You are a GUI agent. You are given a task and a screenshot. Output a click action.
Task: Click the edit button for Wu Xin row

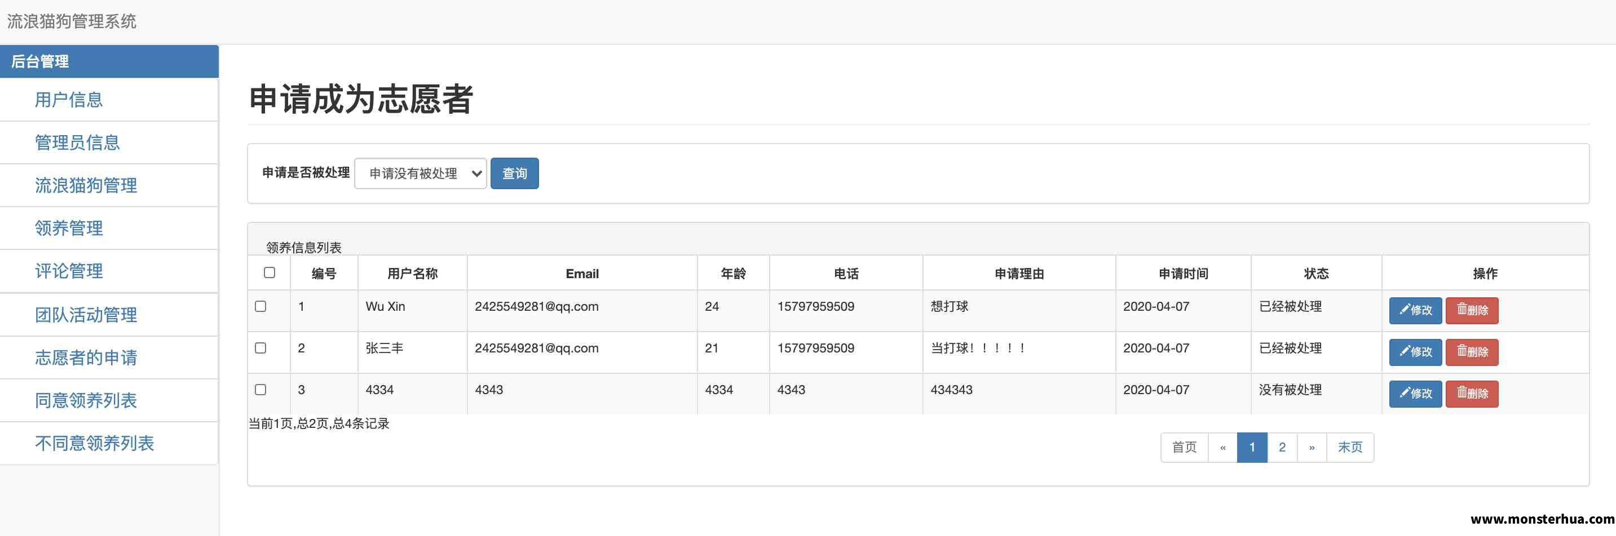click(x=1415, y=311)
